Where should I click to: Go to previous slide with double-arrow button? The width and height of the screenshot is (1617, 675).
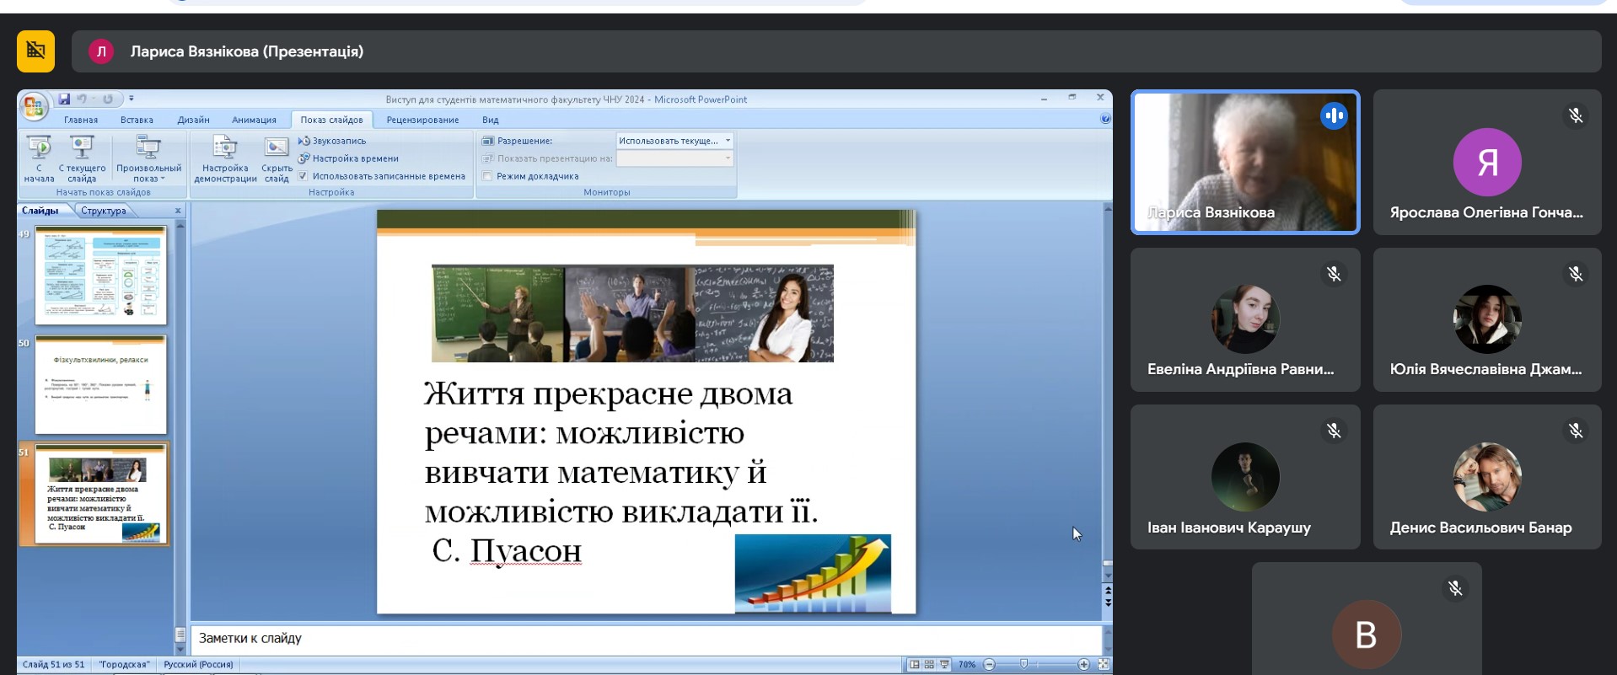point(1108,589)
